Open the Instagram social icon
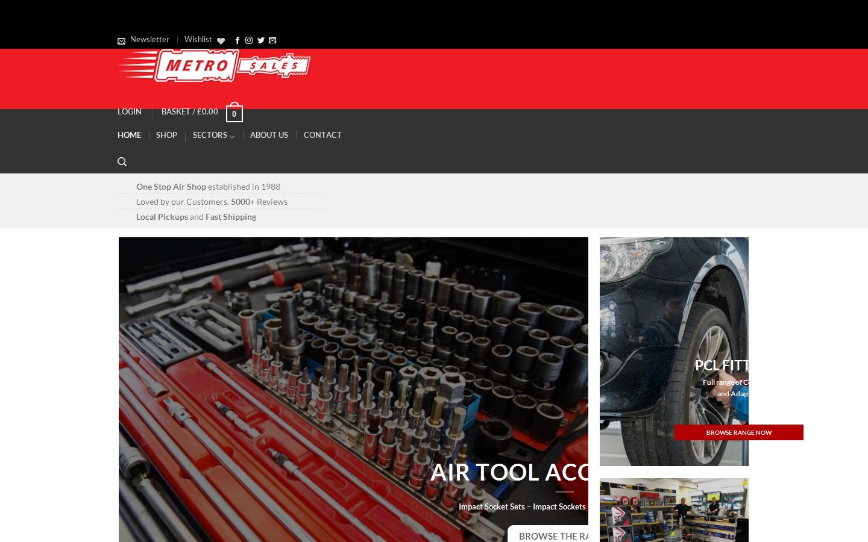The width and height of the screenshot is (868, 542). 249,40
